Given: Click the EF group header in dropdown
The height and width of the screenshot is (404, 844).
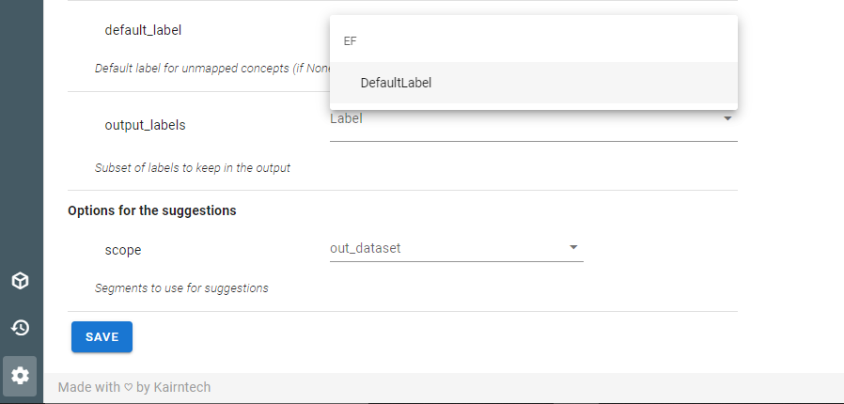Looking at the screenshot, I should 350,41.
